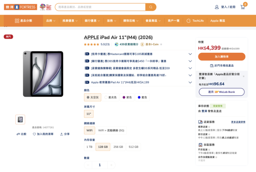The width and height of the screenshot is (256, 172).
Task: Open the shopping cart icon
Action: 243,7
